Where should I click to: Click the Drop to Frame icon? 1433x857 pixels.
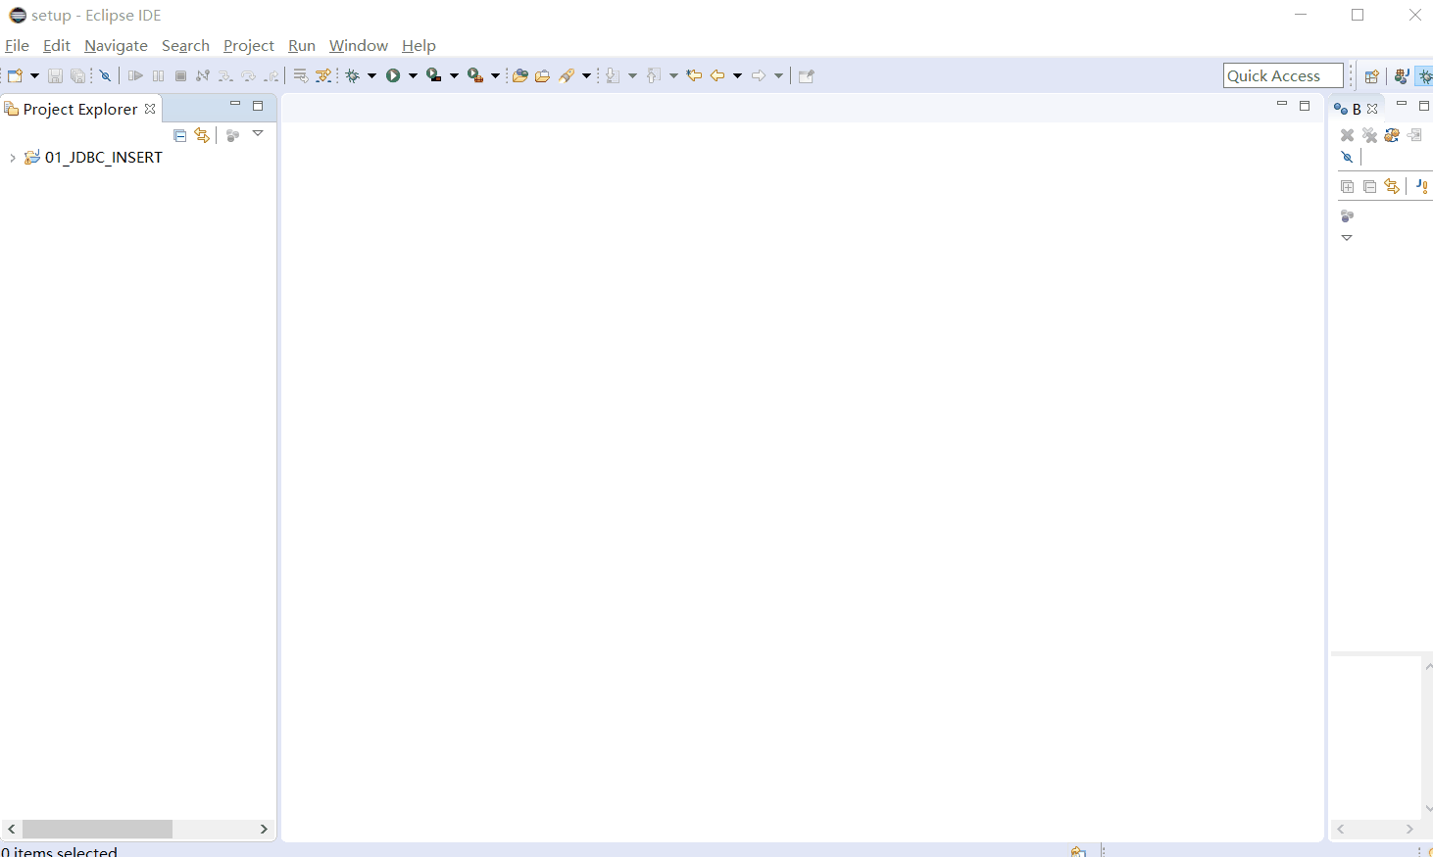[x=301, y=75]
